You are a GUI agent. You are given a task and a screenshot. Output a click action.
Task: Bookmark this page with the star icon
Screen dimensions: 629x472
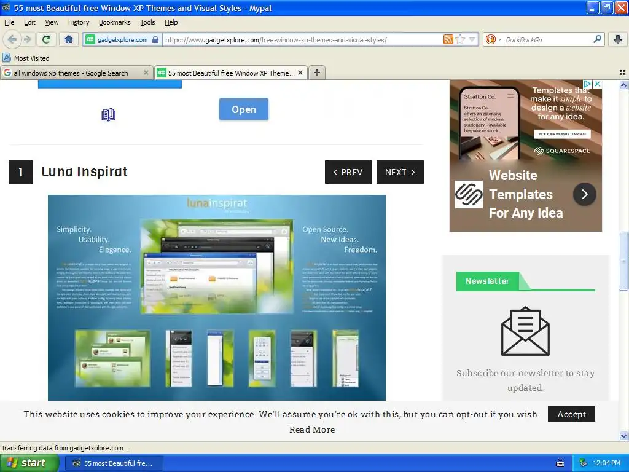tap(460, 39)
